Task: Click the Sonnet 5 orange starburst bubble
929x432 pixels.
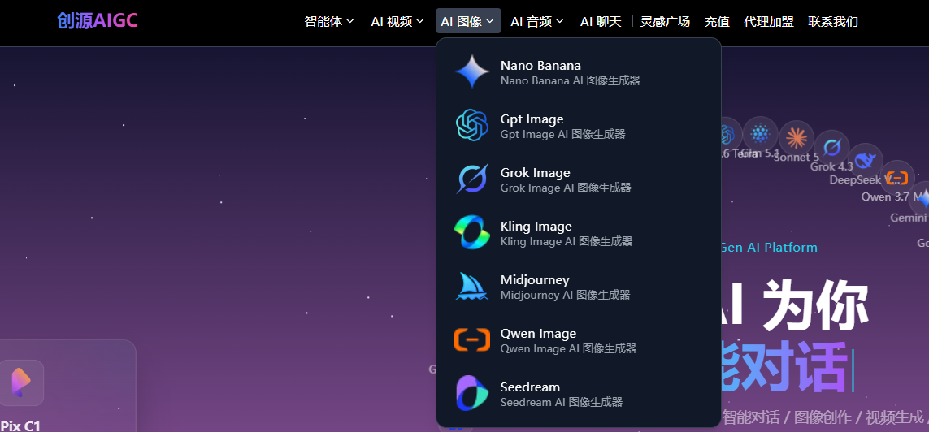Action: (797, 138)
